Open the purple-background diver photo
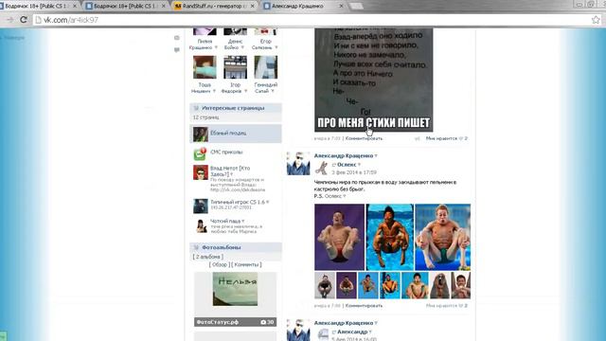The image size is (606, 341). [x=339, y=237]
